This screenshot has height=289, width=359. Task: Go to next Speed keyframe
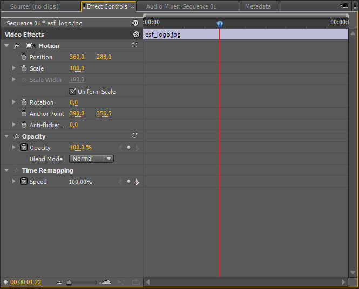pyautogui.click(x=137, y=182)
